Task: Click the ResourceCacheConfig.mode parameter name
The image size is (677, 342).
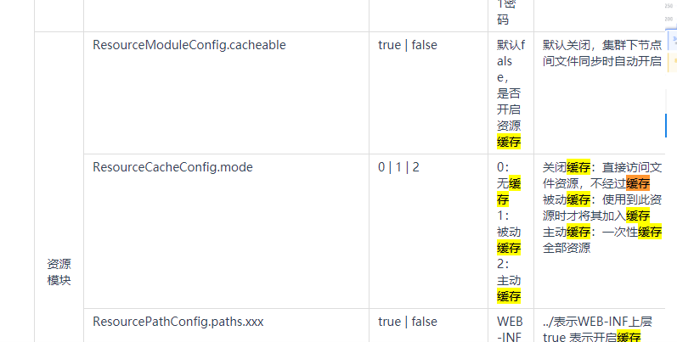Action: click(x=172, y=167)
